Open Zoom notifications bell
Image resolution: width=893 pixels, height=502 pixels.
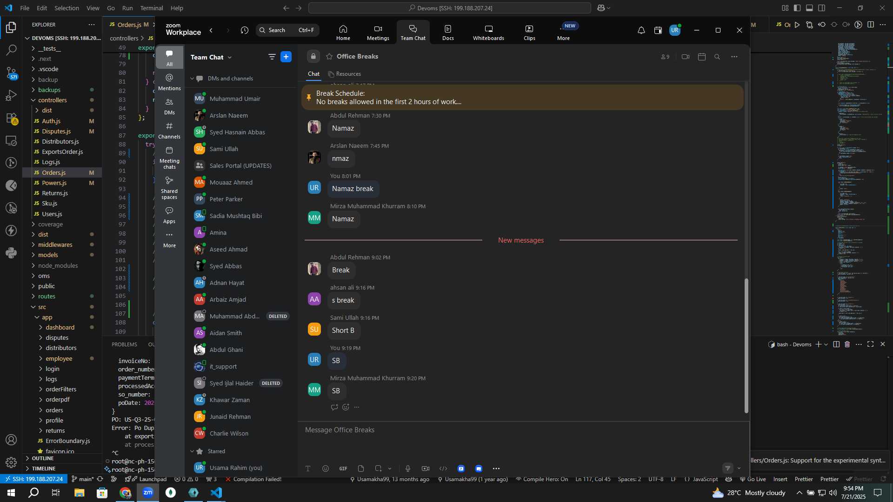tap(641, 31)
